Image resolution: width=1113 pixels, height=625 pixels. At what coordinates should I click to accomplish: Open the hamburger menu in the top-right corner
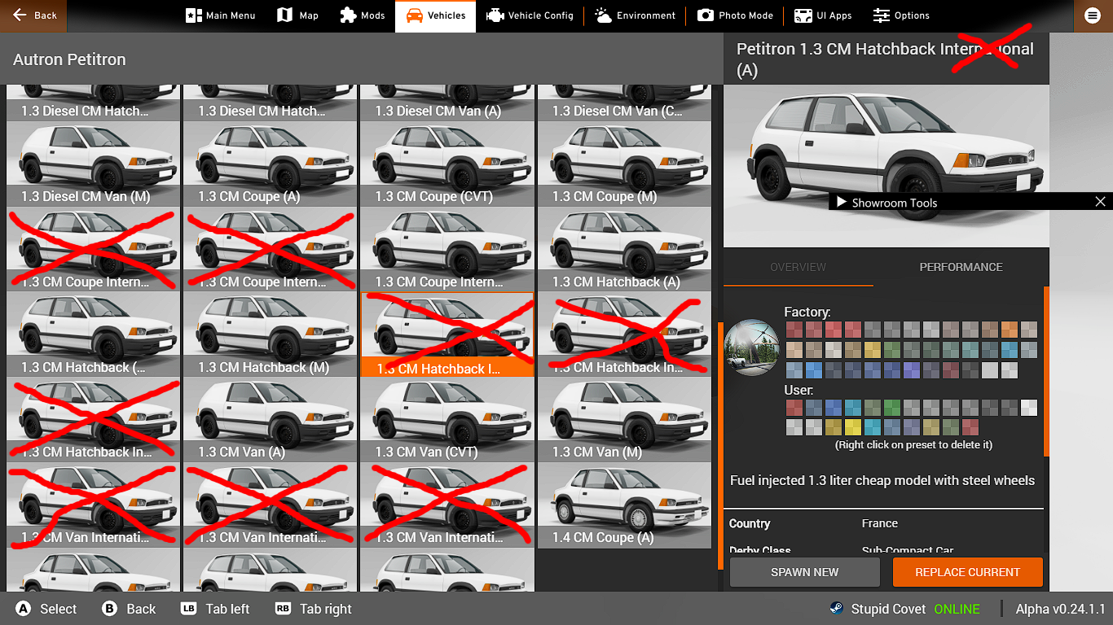1093,15
